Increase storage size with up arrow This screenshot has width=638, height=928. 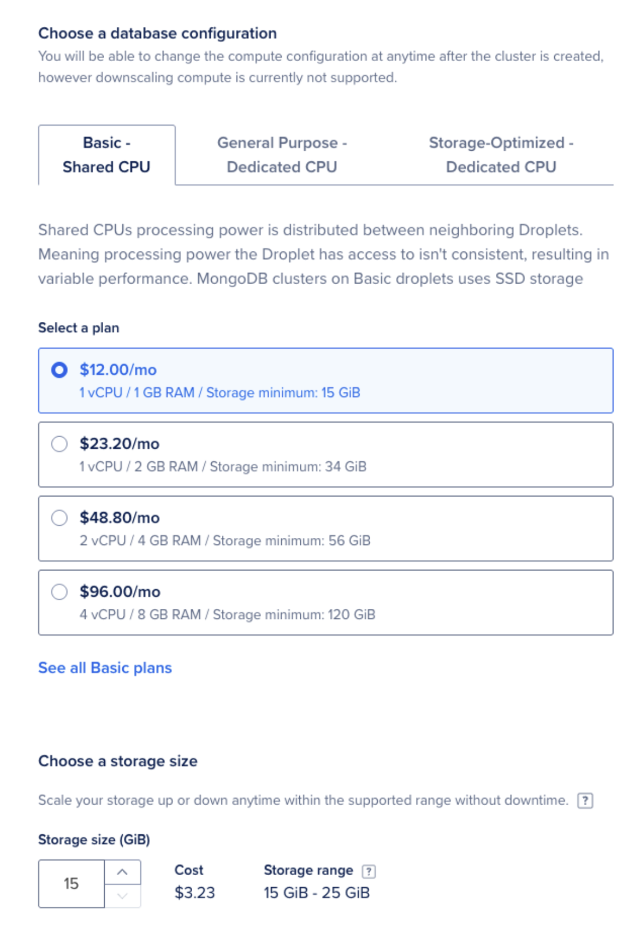pos(122,872)
